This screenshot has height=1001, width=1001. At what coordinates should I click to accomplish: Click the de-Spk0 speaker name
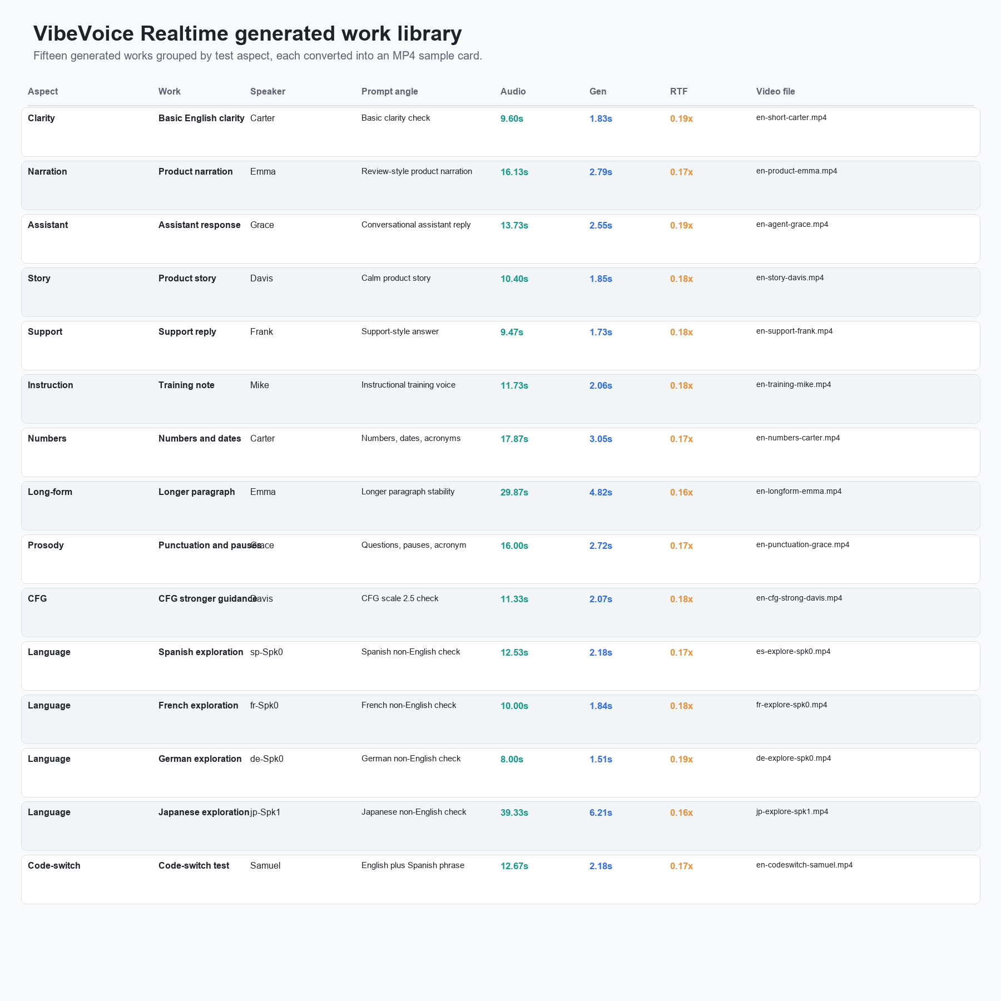click(267, 759)
